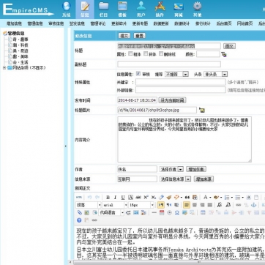Click the eraser clear-format icon
265x265 pixels.
tap(161, 198)
